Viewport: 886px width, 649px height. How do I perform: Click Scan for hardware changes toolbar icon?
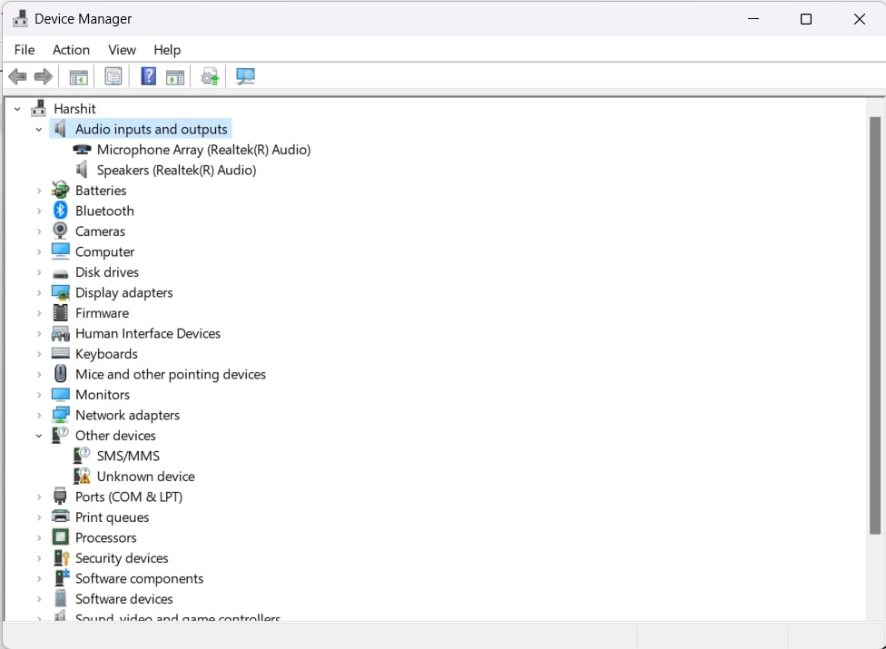pyautogui.click(x=245, y=77)
